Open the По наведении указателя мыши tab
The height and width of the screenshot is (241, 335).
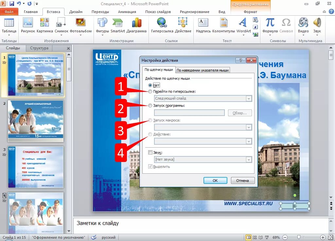pyautogui.click(x=203, y=70)
